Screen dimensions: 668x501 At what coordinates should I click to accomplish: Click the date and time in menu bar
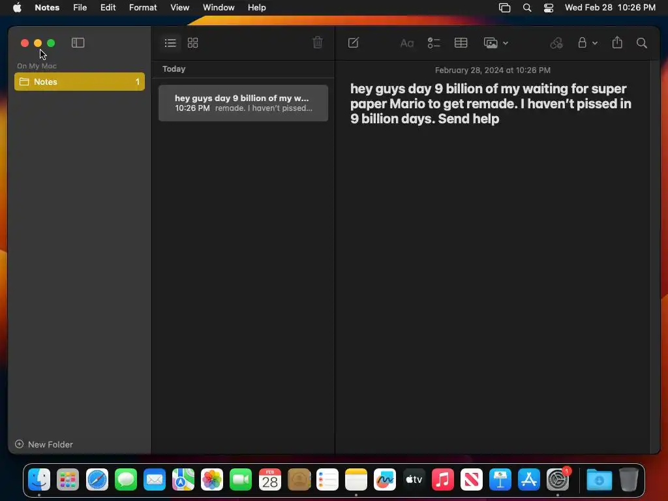pyautogui.click(x=610, y=8)
